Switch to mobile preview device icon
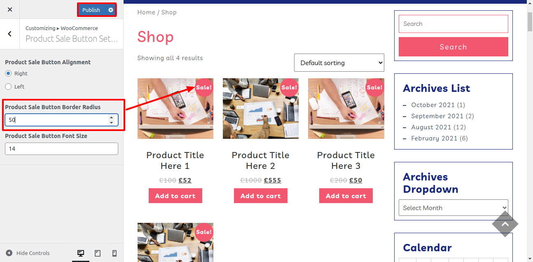This screenshot has width=533, height=262. coord(115,253)
